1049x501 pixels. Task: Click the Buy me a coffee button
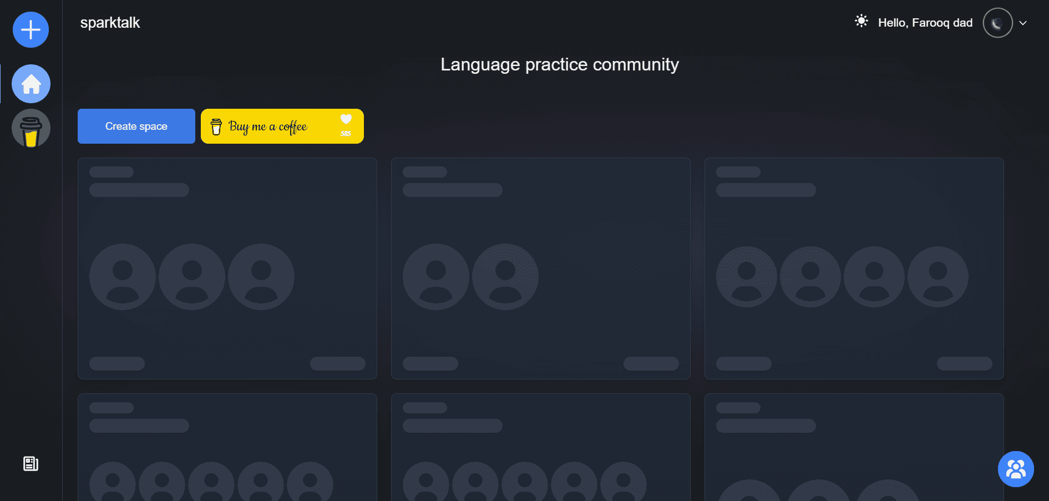point(282,126)
